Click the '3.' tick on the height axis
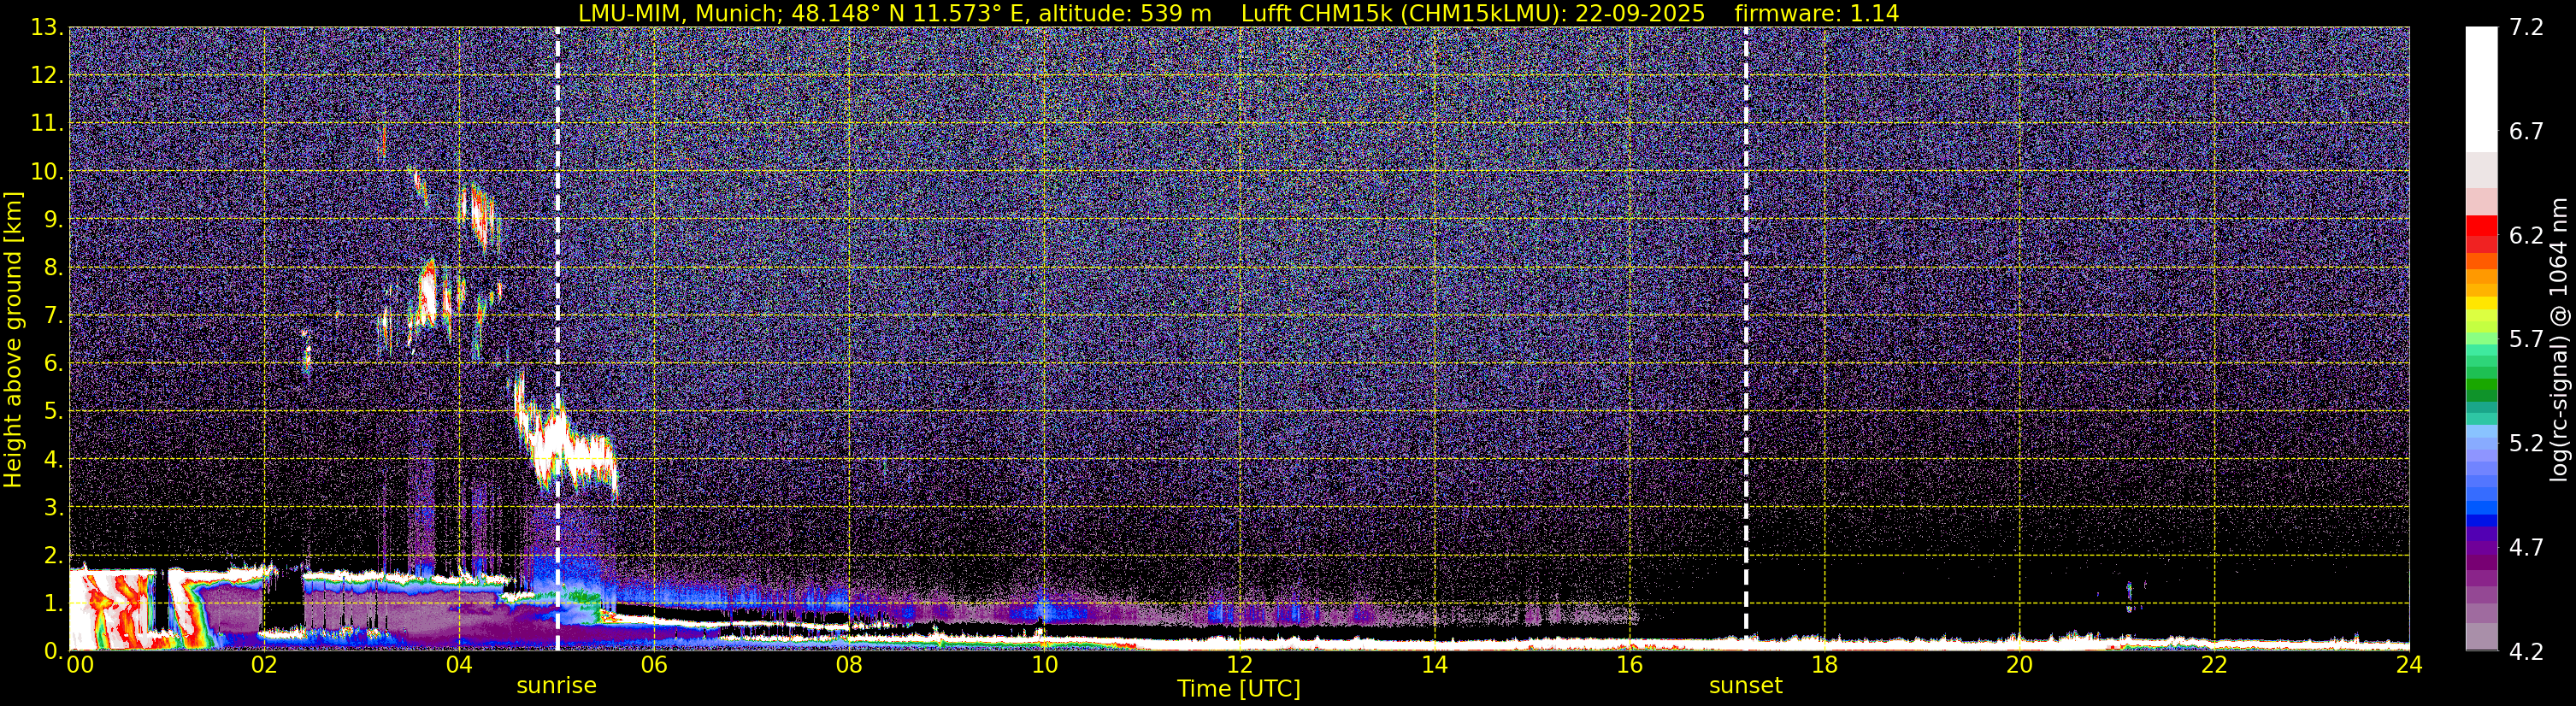The image size is (2576, 706). pyautogui.click(x=53, y=507)
